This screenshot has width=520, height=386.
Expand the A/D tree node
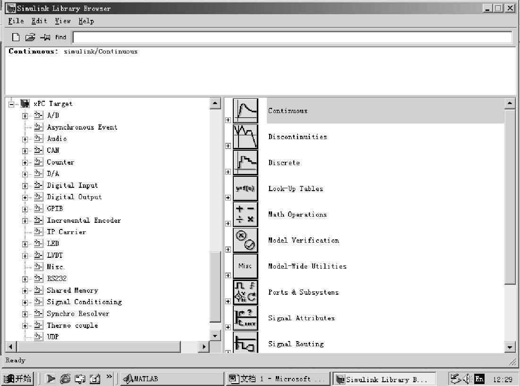tap(25, 116)
